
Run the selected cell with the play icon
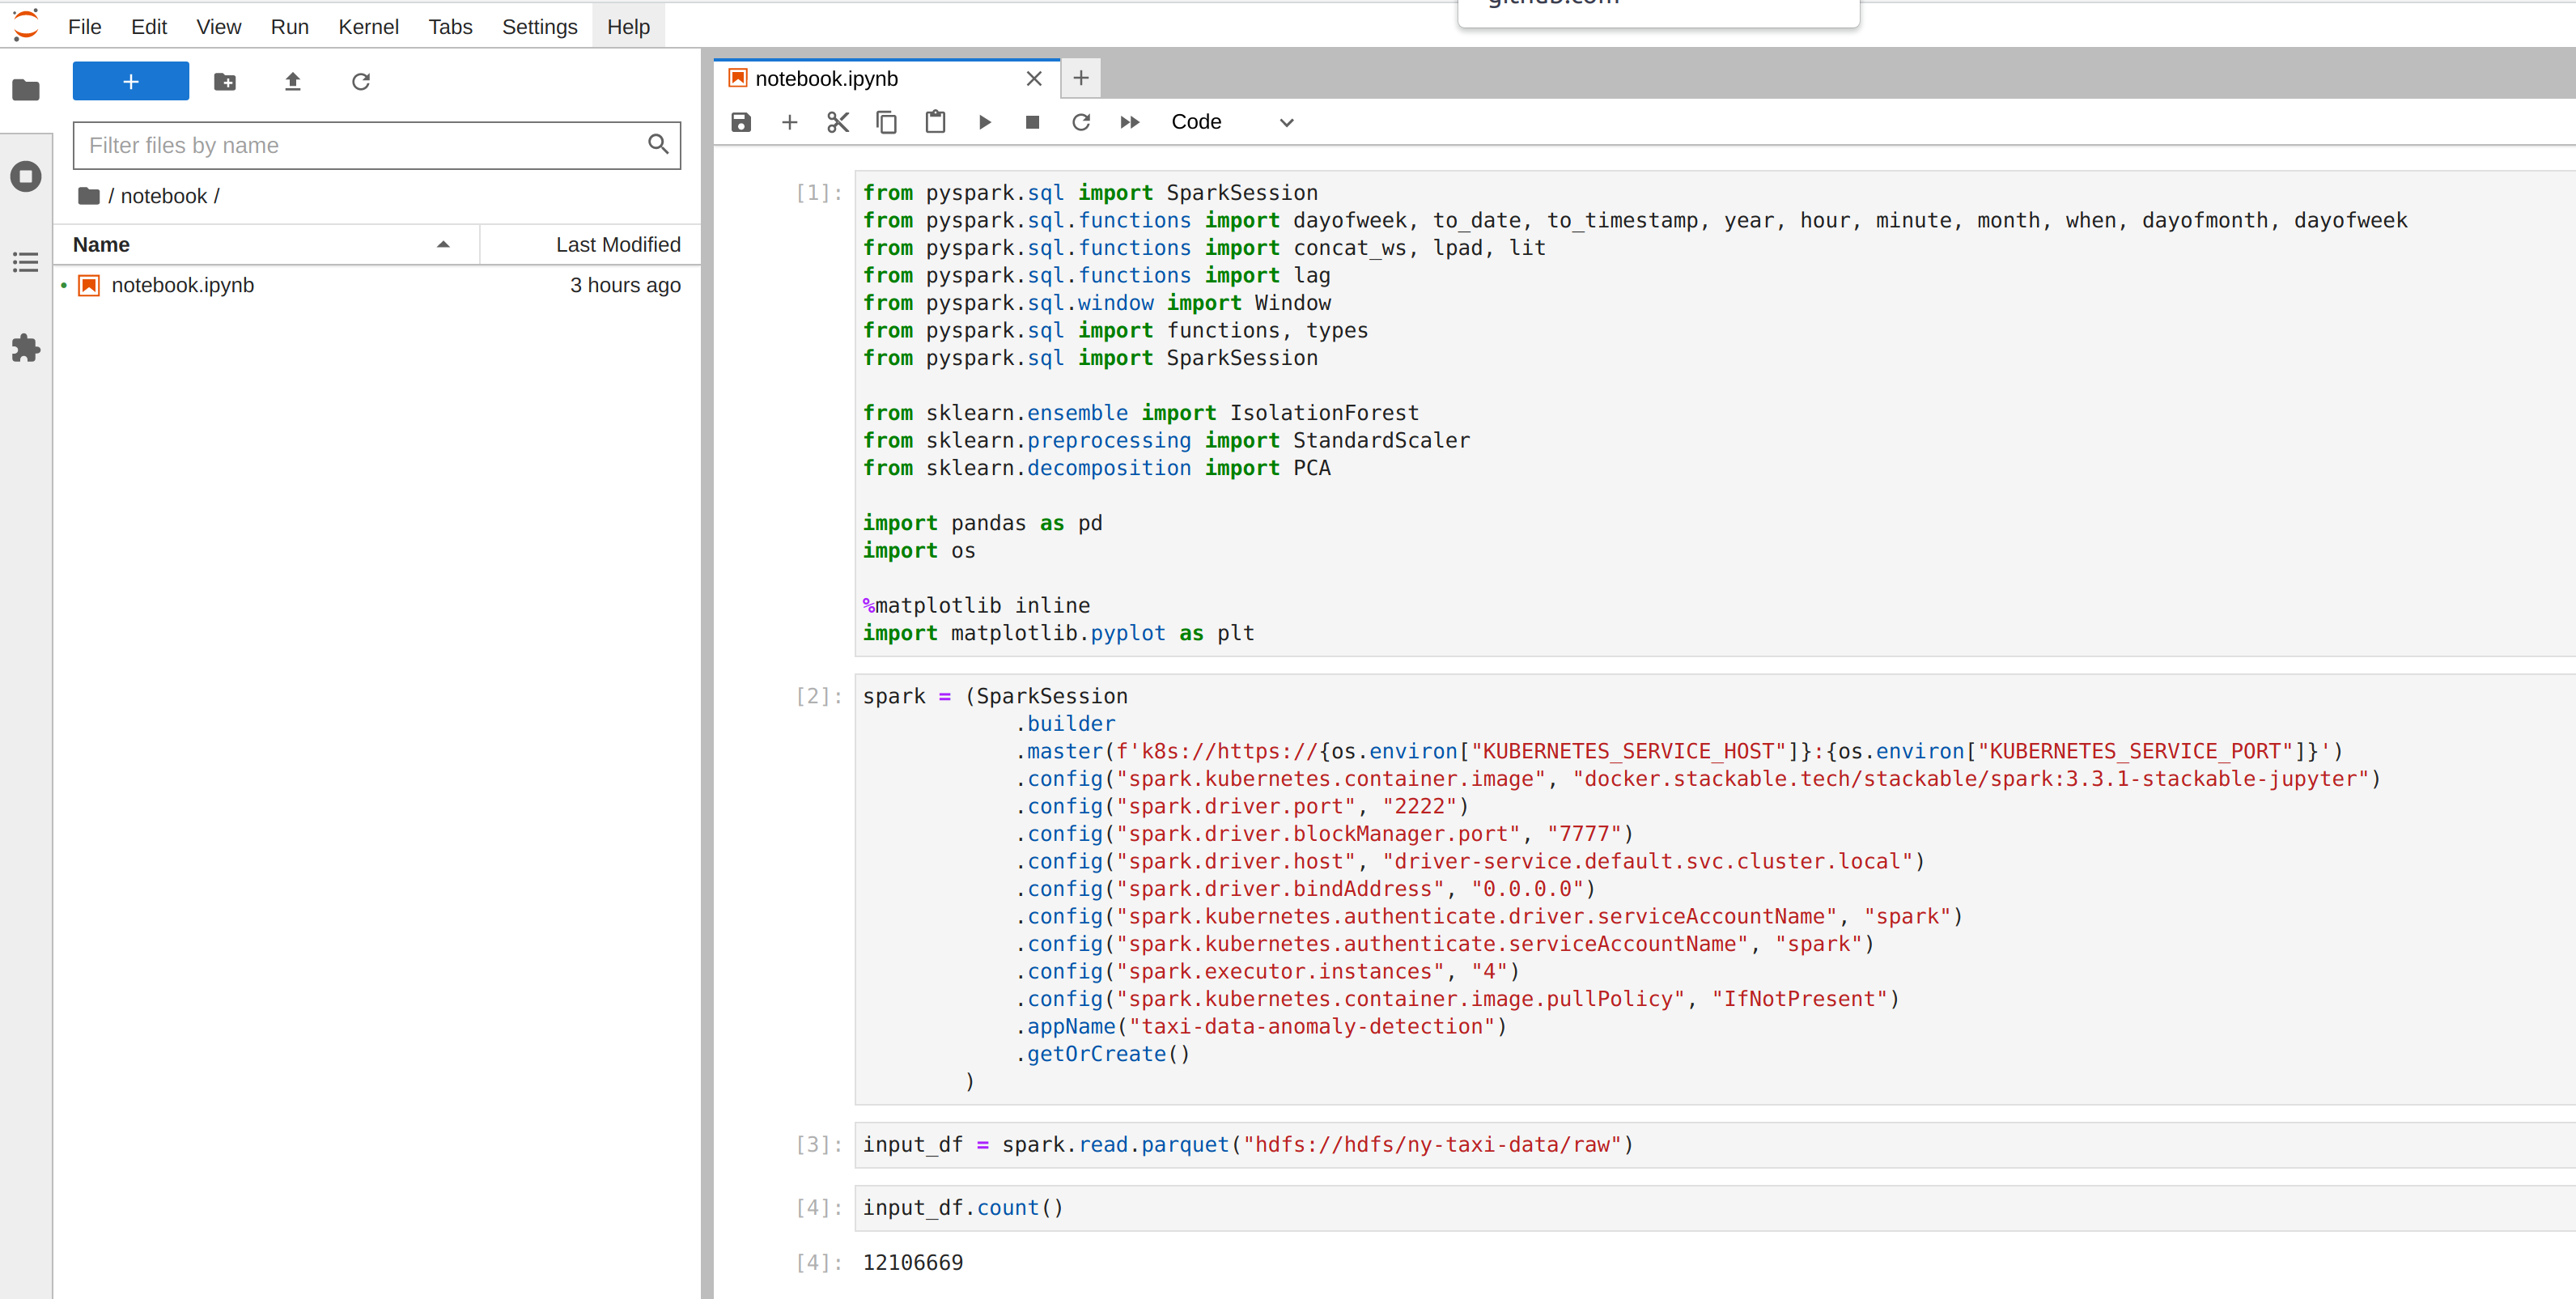click(985, 121)
